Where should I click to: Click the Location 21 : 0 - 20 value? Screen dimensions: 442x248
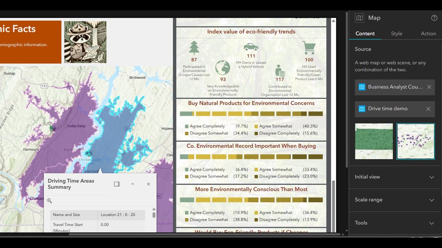pos(118,215)
